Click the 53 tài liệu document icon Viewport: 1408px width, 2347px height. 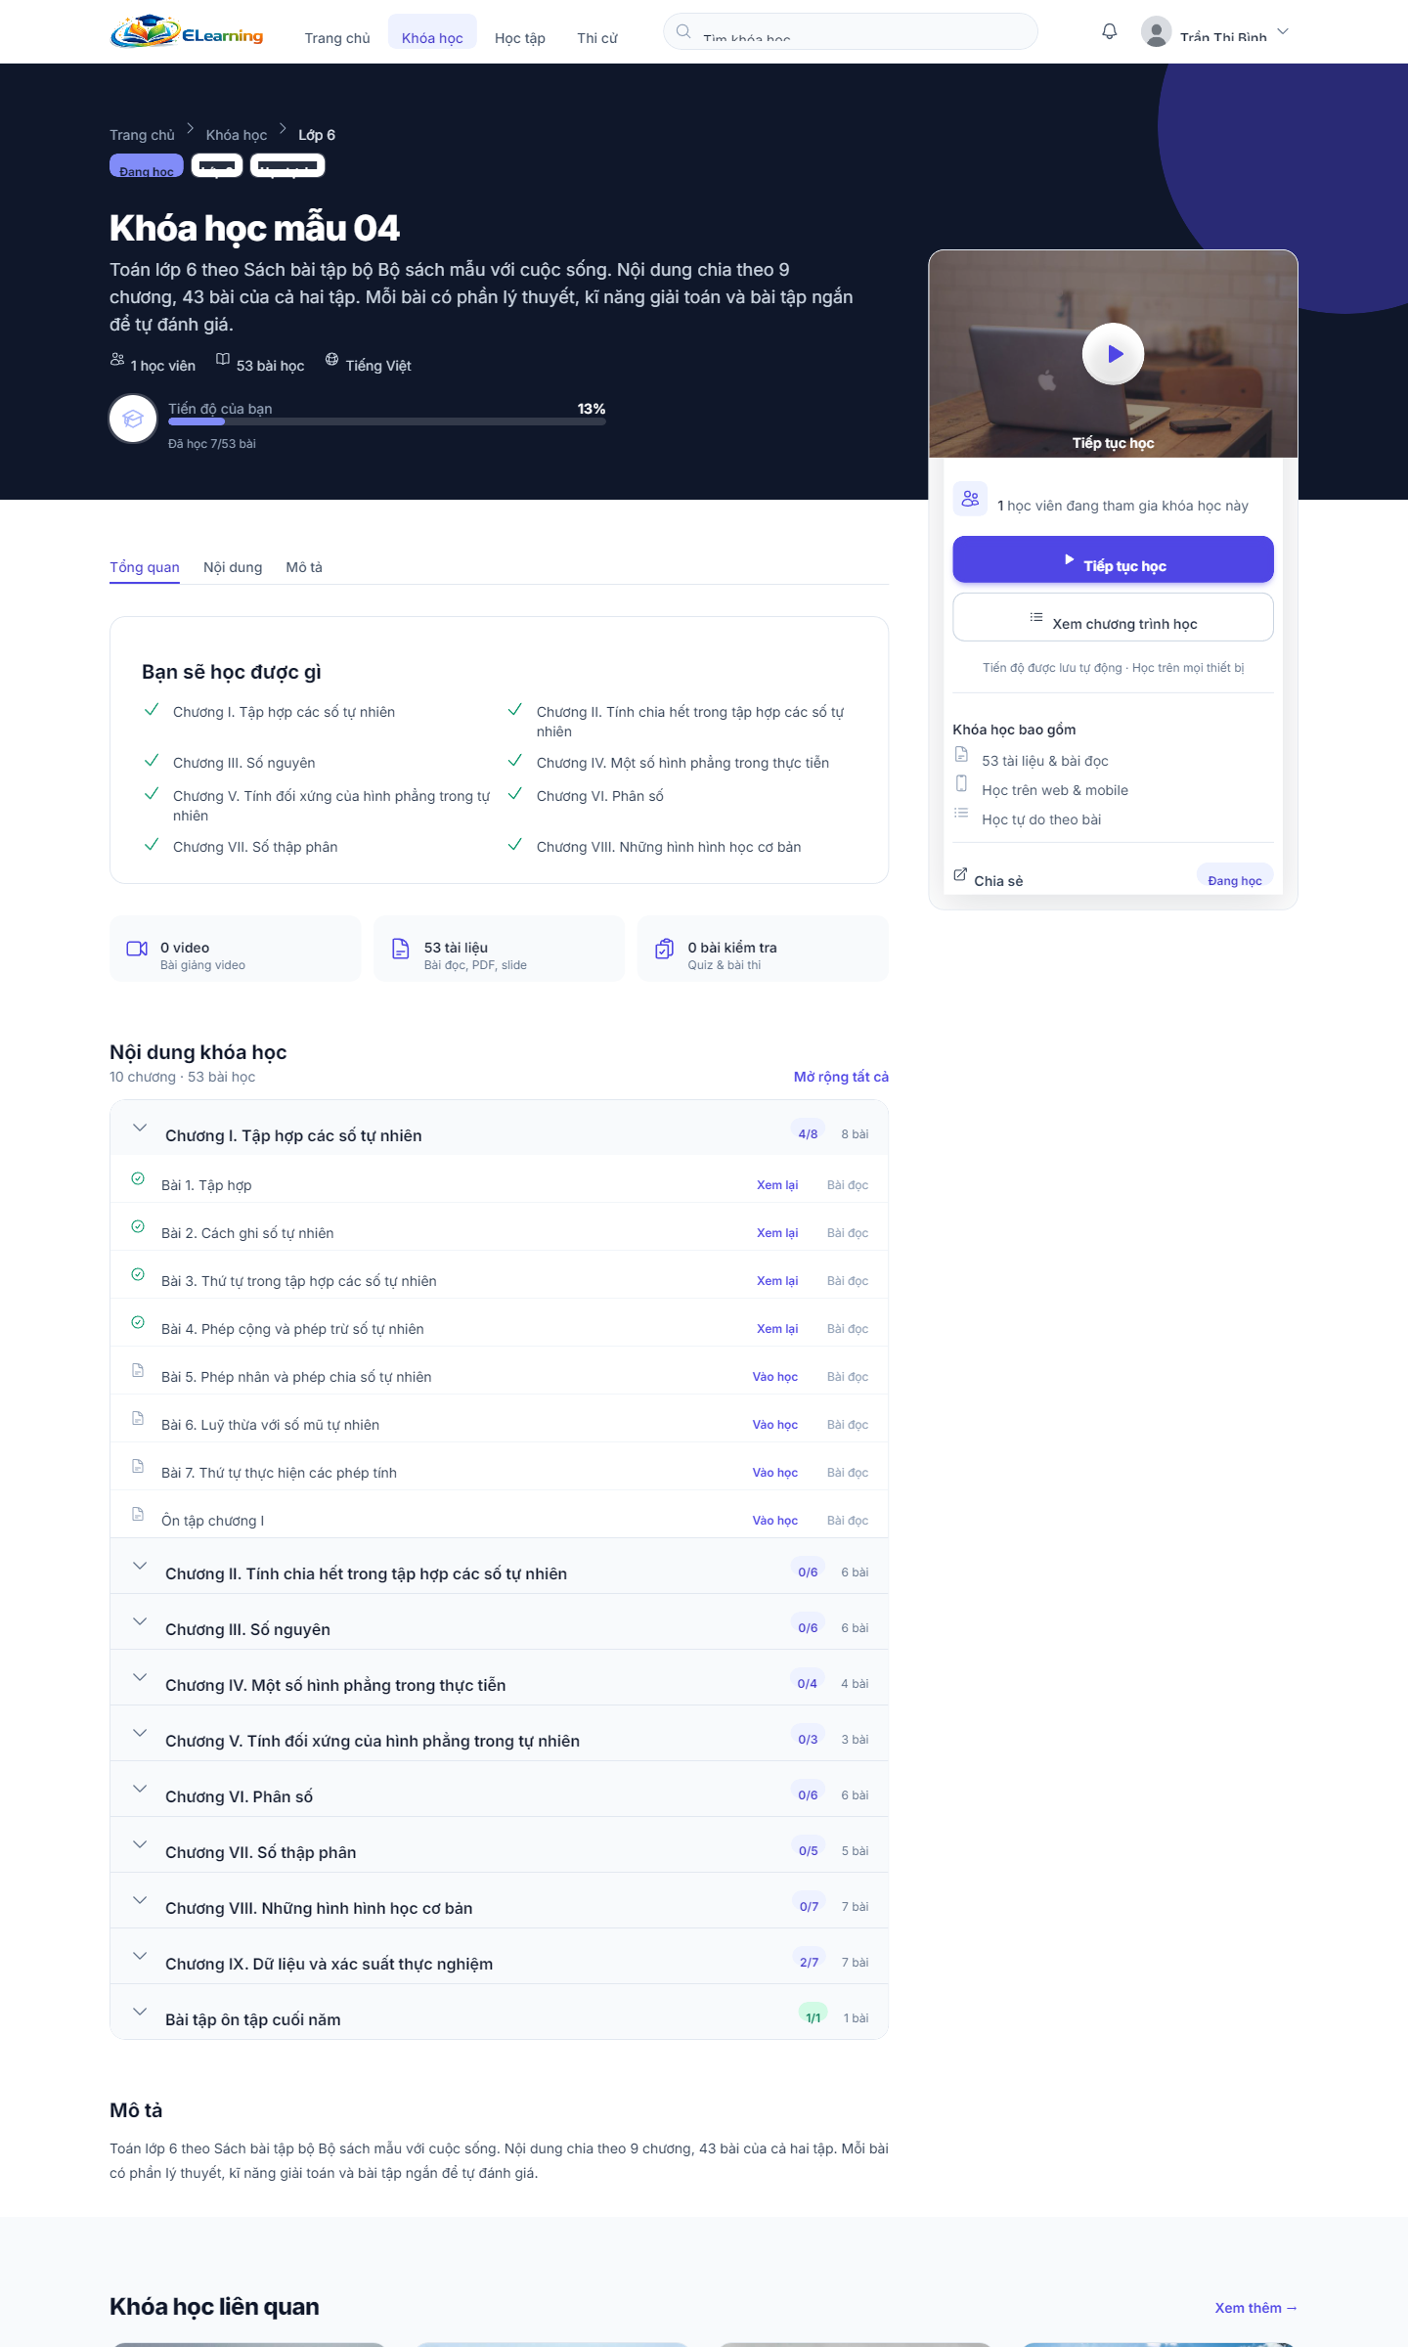(x=401, y=949)
